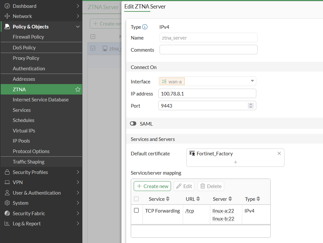
Task: Sort the URL column using sort icon
Action: 198,199
